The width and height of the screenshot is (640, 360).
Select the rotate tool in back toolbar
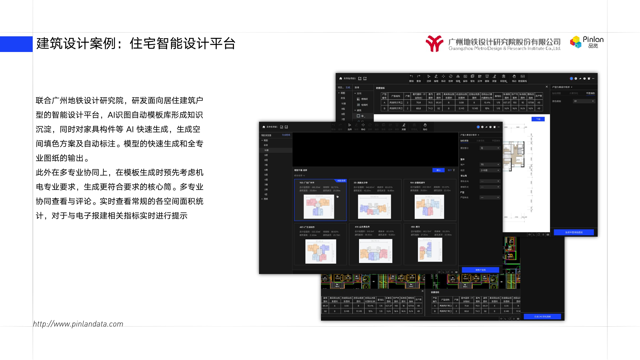click(x=451, y=77)
